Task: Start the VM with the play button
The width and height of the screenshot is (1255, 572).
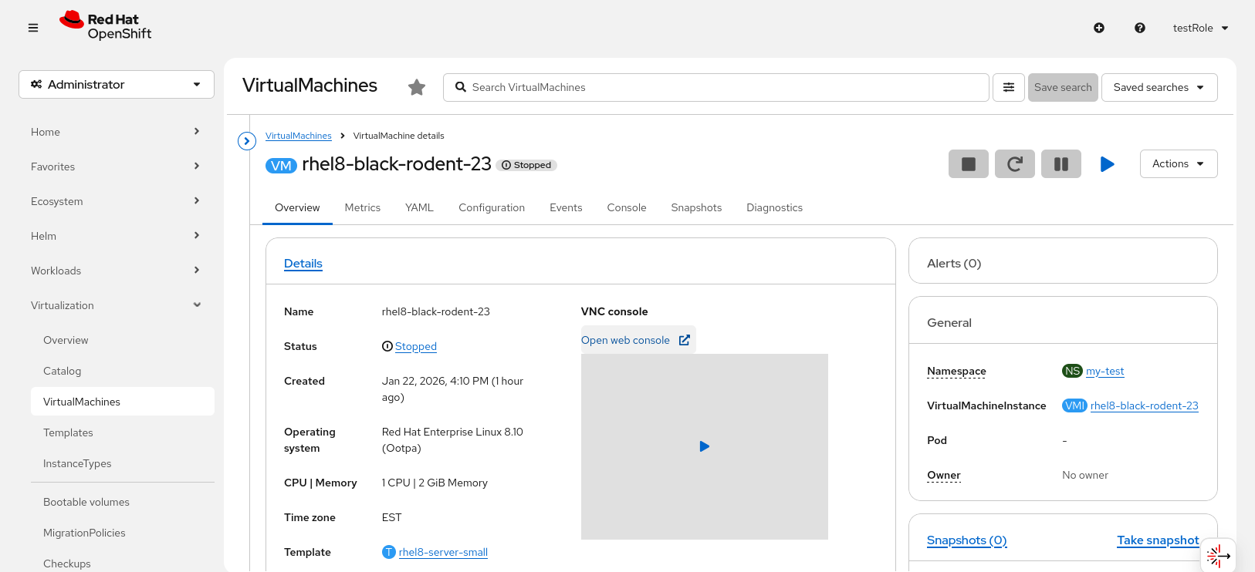Action: (1108, 164)
